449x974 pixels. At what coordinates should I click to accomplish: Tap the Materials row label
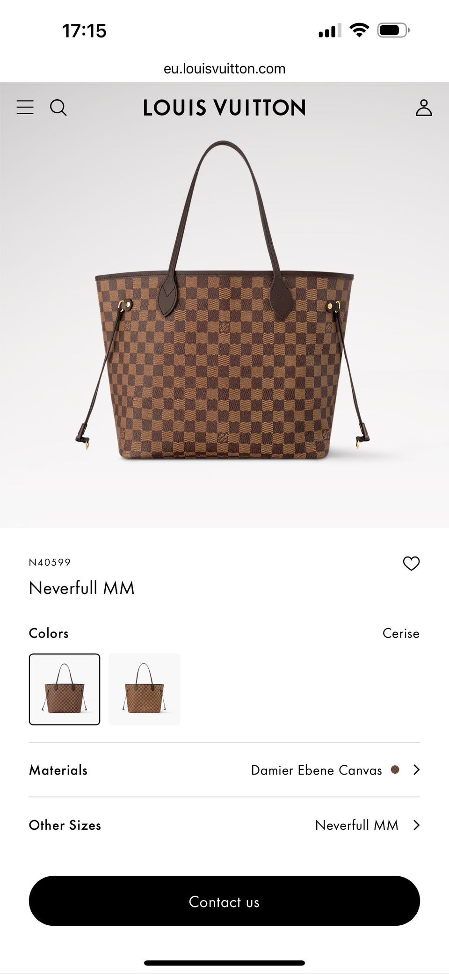click(58, 770)
